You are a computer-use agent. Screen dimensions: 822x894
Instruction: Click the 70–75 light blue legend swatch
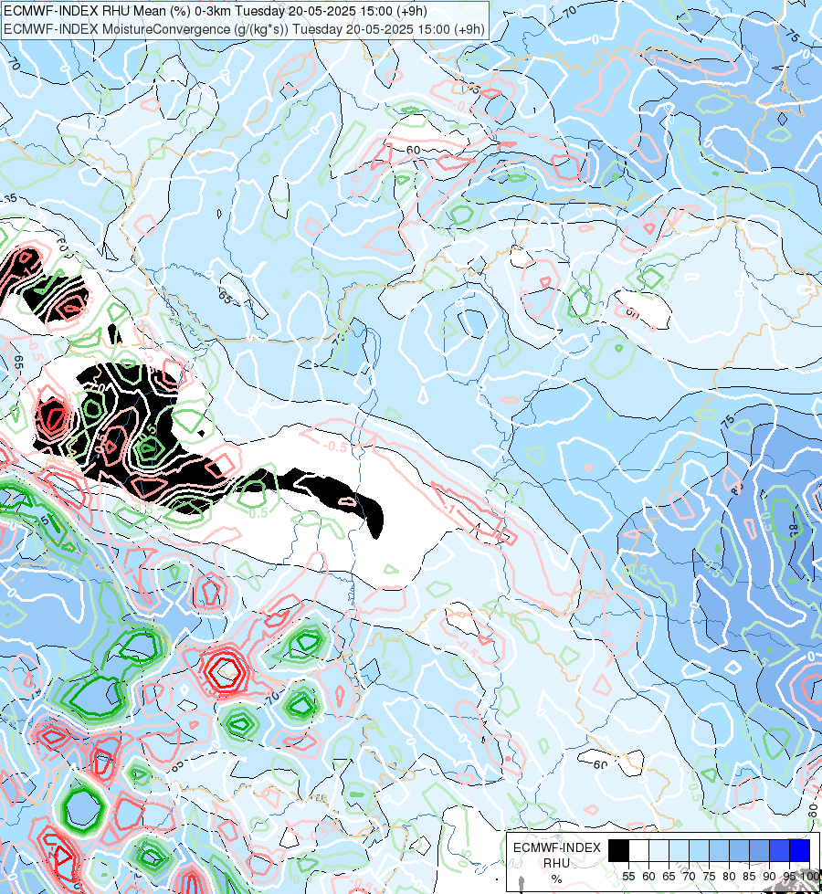point(700,850)
